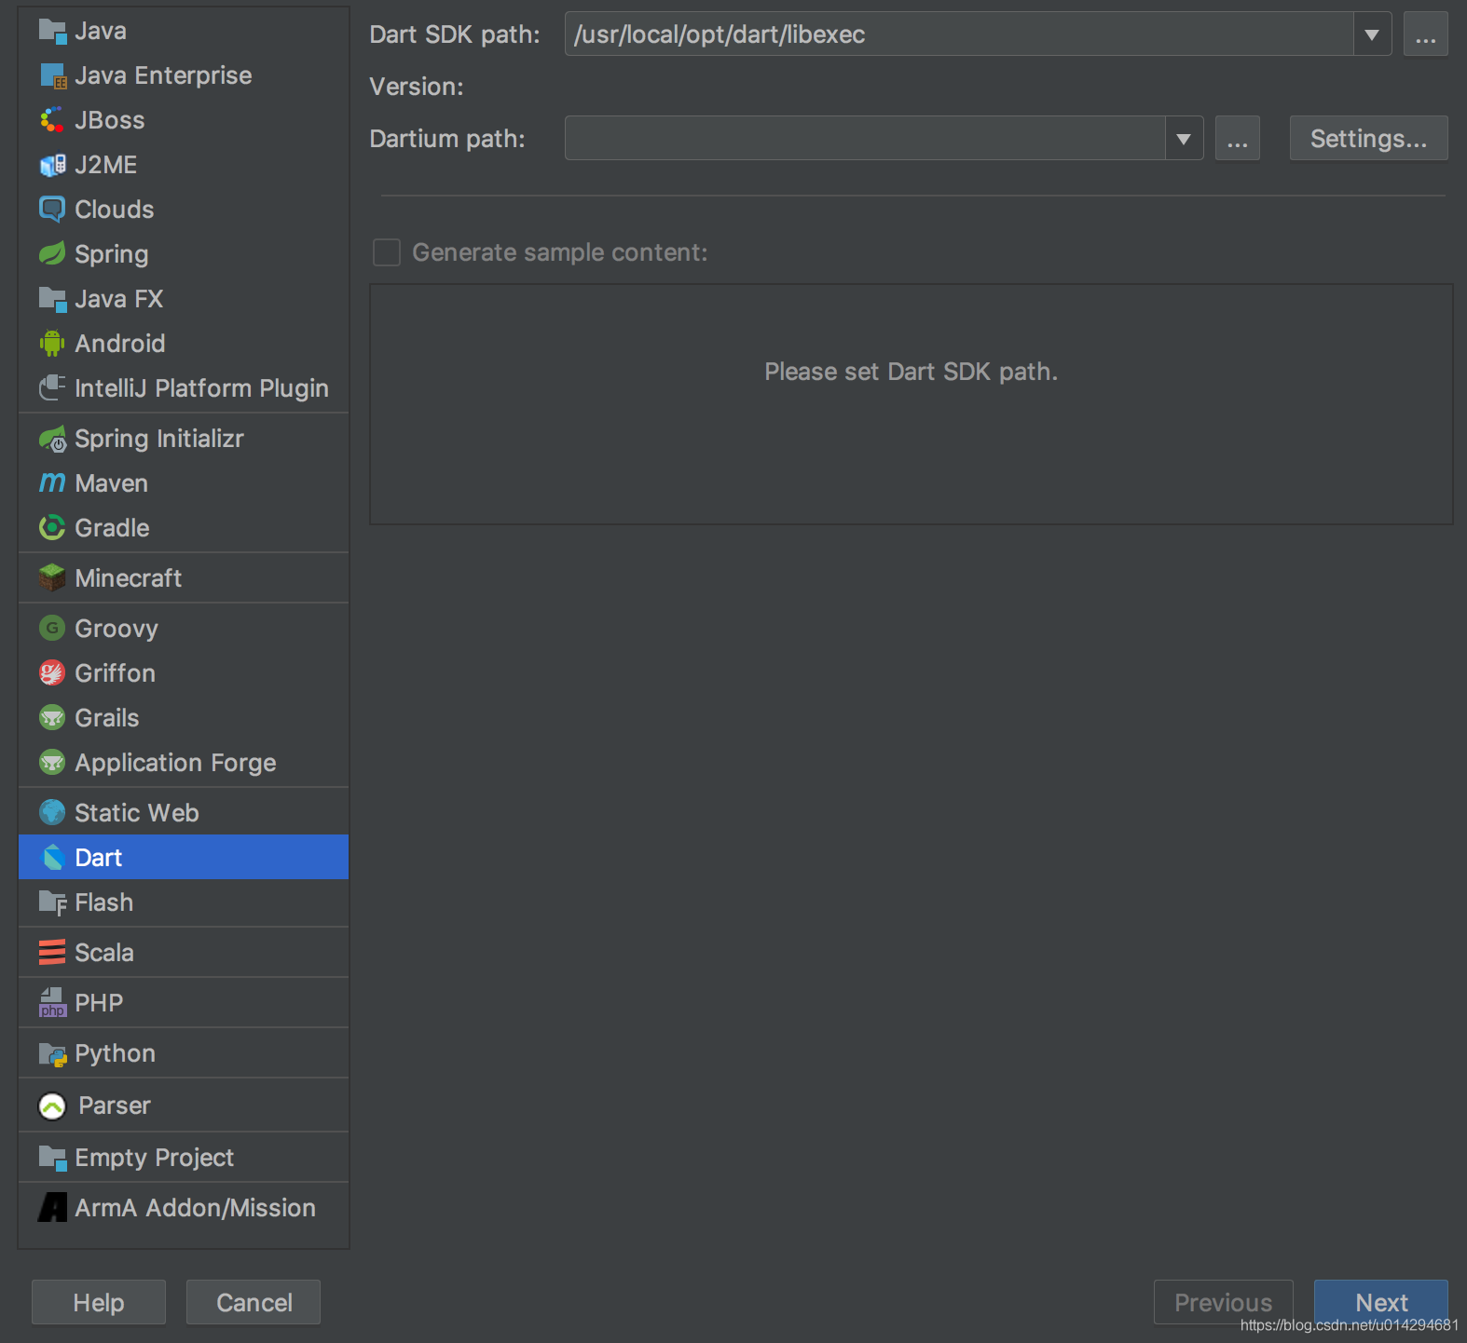The height and width of the screenshot is (1343, 1467).
Task: Pick the IntelliJ Platform Plugin icon
Action: point(52,387)
